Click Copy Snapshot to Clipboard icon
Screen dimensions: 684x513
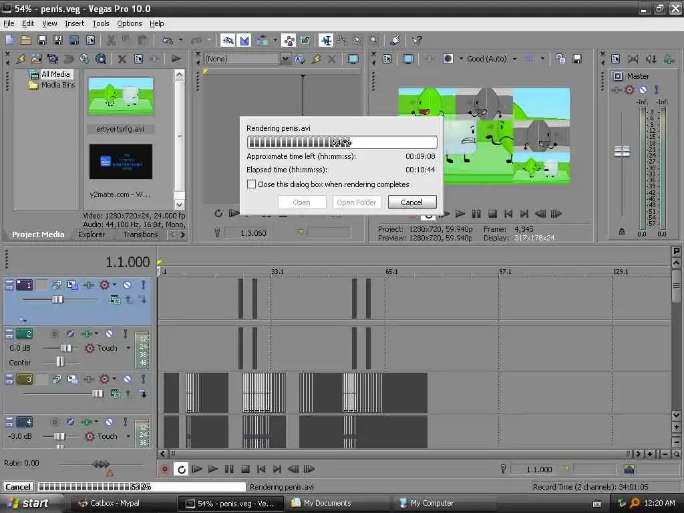(x=560, y=59)
